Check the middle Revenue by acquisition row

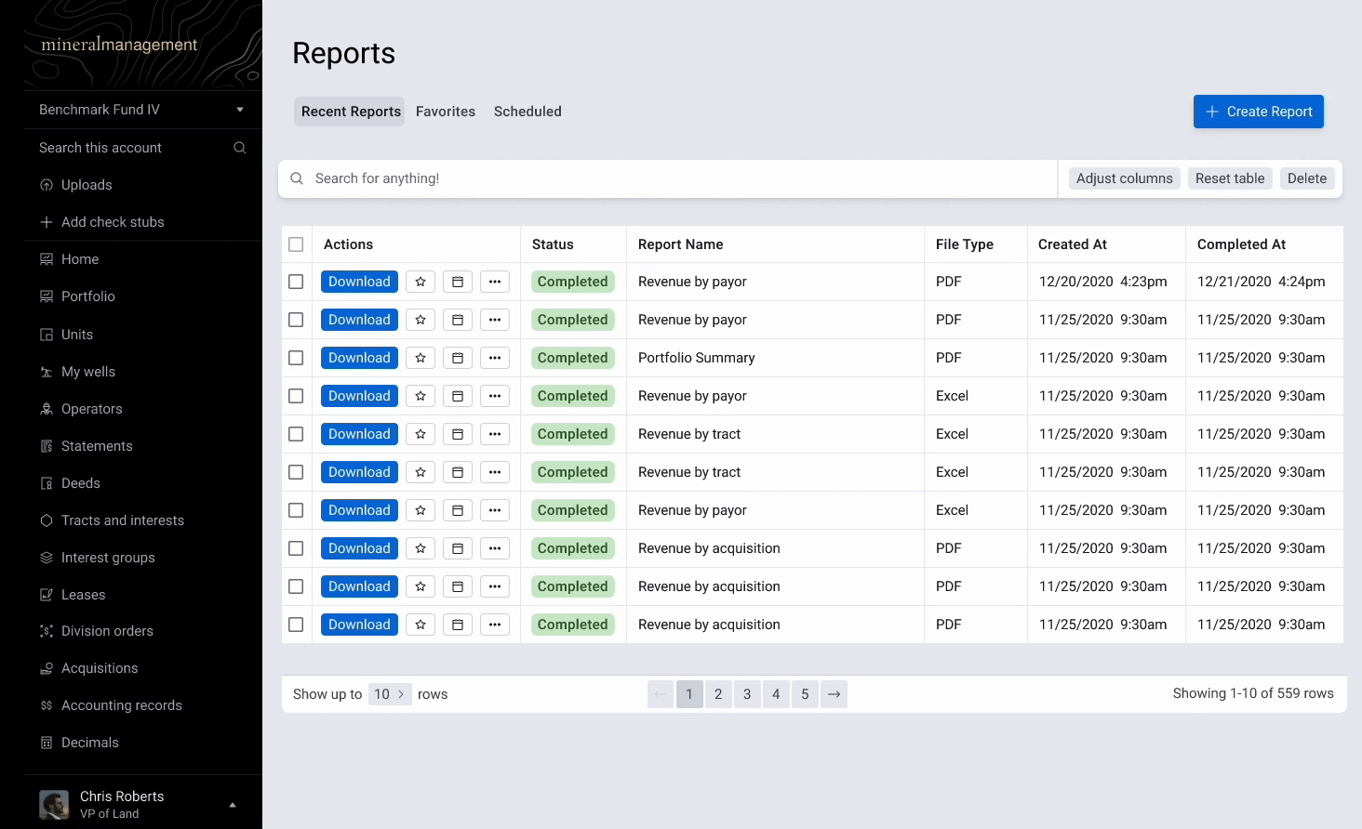296,586
